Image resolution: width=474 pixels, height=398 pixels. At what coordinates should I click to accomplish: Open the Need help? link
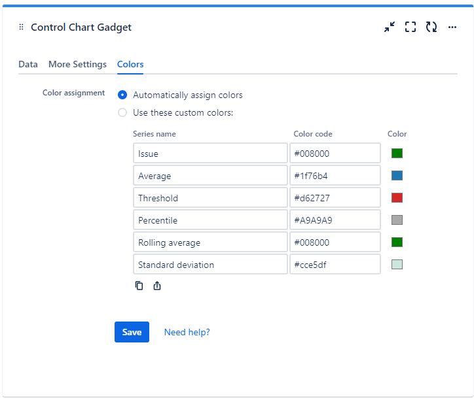tap(187, 332)
